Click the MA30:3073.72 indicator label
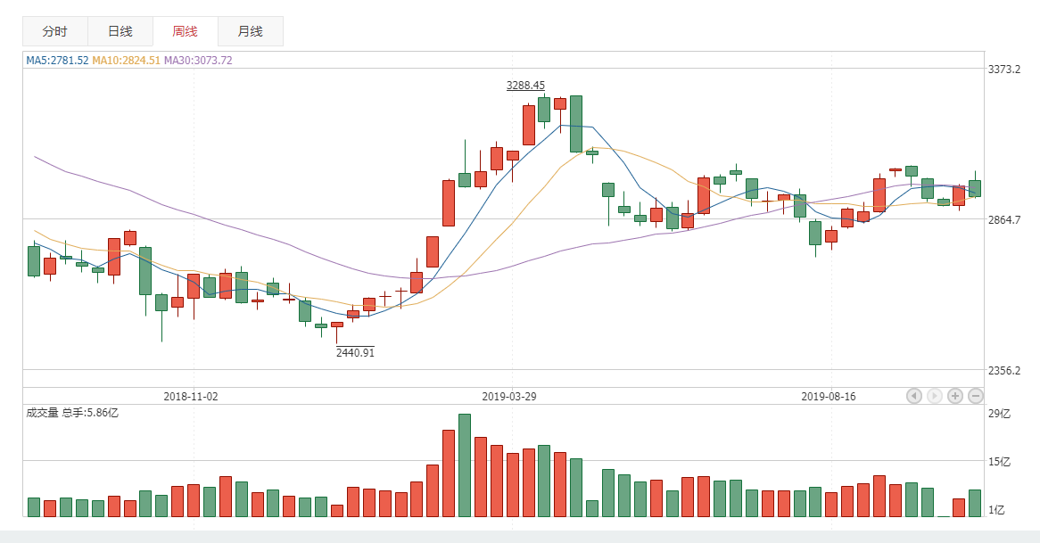Image resolution: width=1040 pixels, height=543 pixels. pos(198,61)
